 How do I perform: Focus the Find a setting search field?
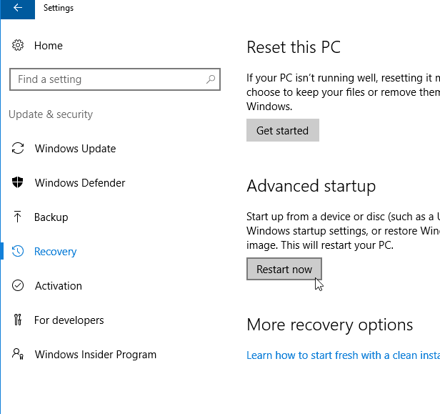tap(107, 79)
